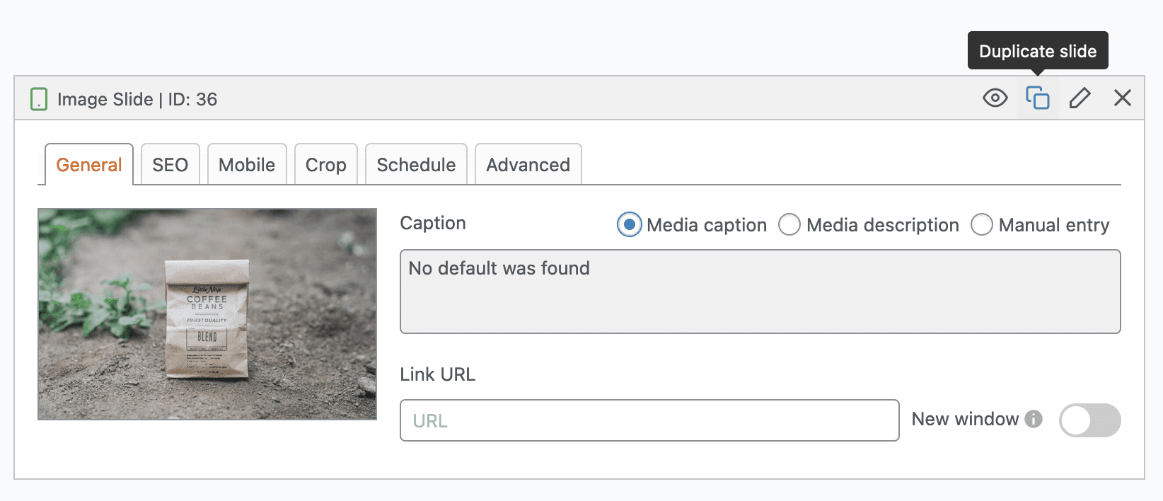1163x501 pixels.
Task: Delete the slide with the X icon
Action: click(x=1122, y=98)
